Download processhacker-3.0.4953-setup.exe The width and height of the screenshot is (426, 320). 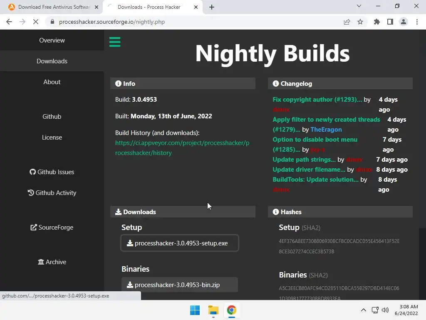[x=180, y=243]
